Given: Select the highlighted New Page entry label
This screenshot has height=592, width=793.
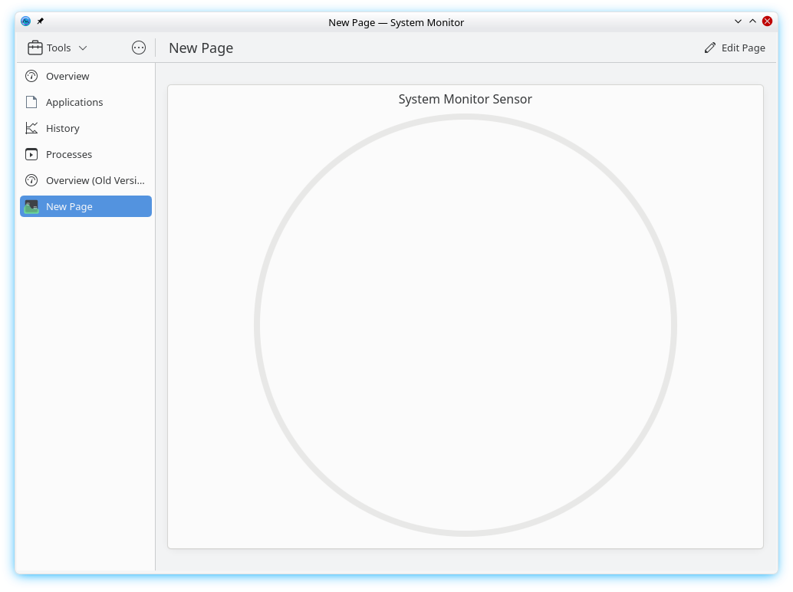Looking at the screenshot, I should point(69,206).
